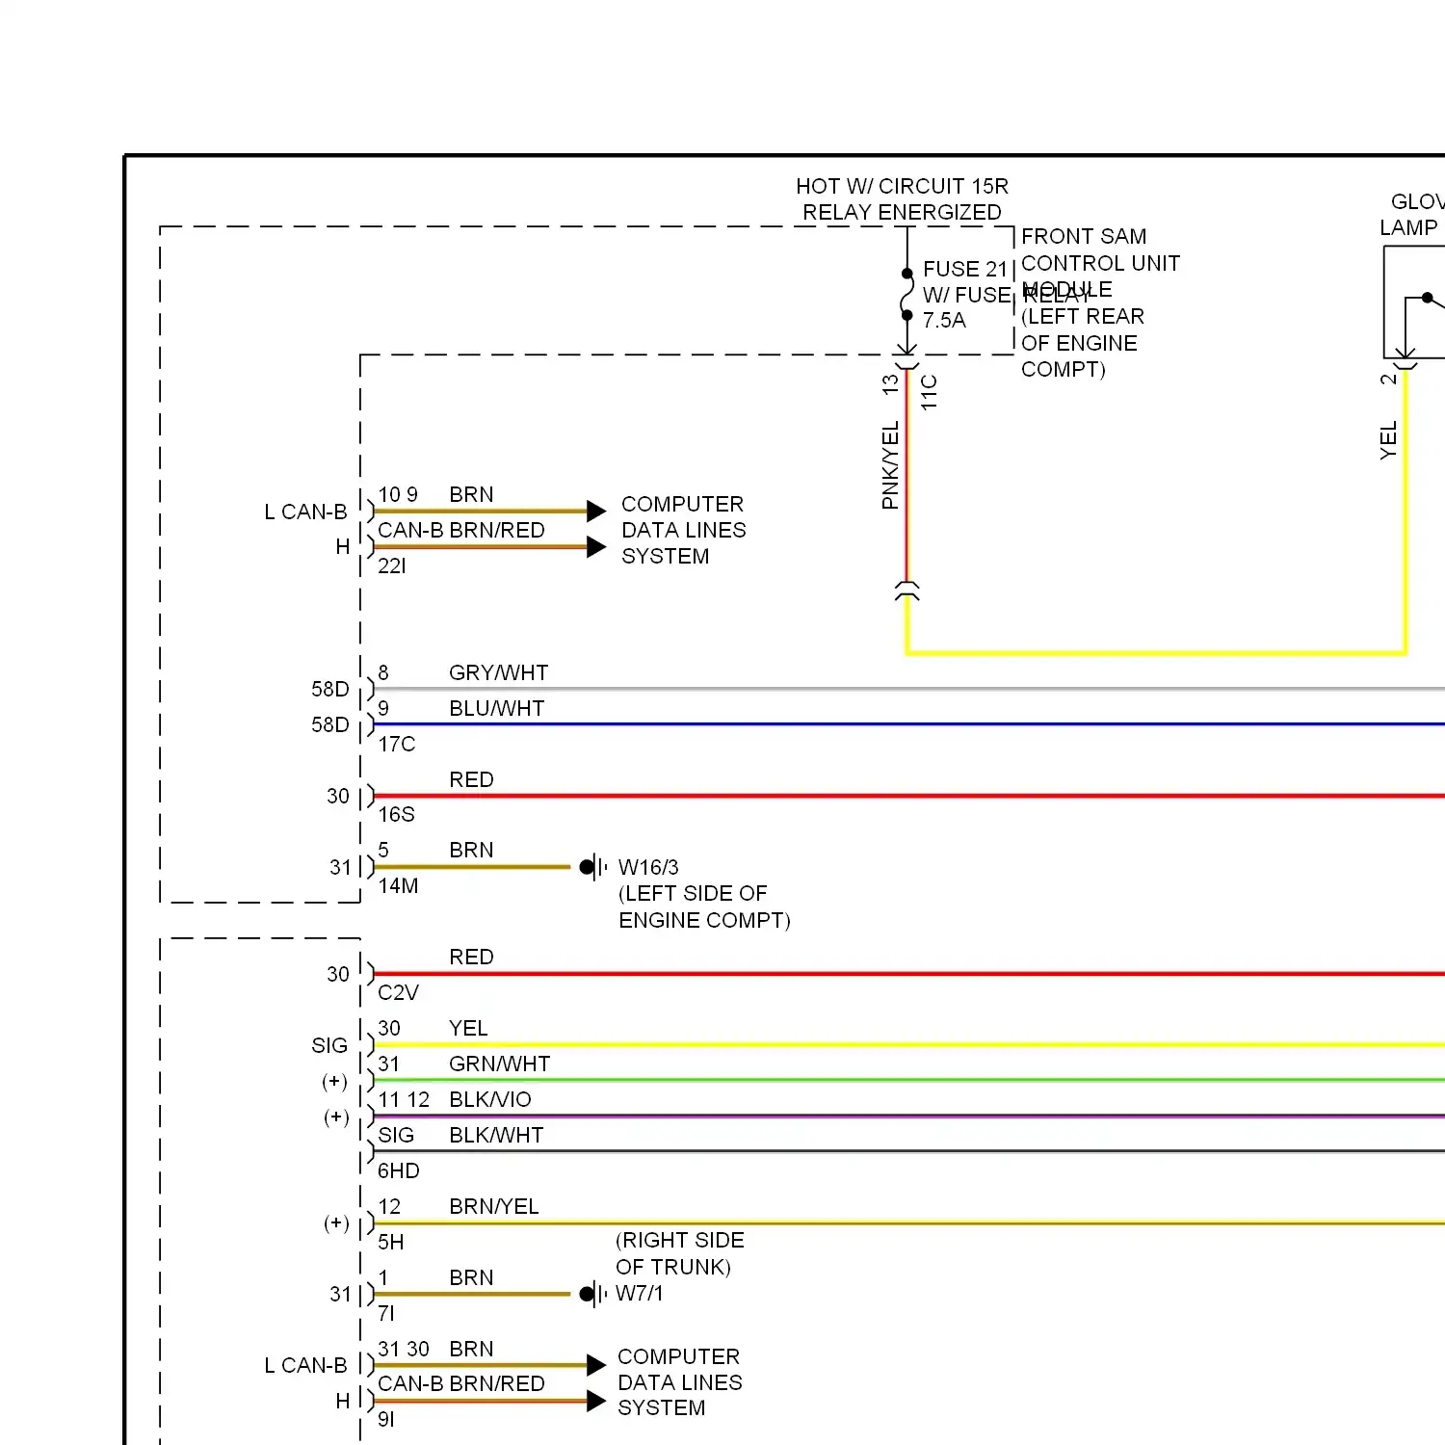Select the YEL wire label beside pin 30
Viewport: 1445px width, 1445px height.
coord(468,1028)
